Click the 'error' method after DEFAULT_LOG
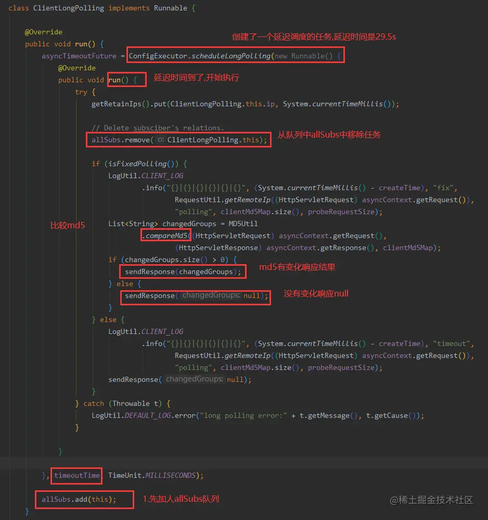Image resolution: width=488 pixels, height=520 pixels. [185, 416]
